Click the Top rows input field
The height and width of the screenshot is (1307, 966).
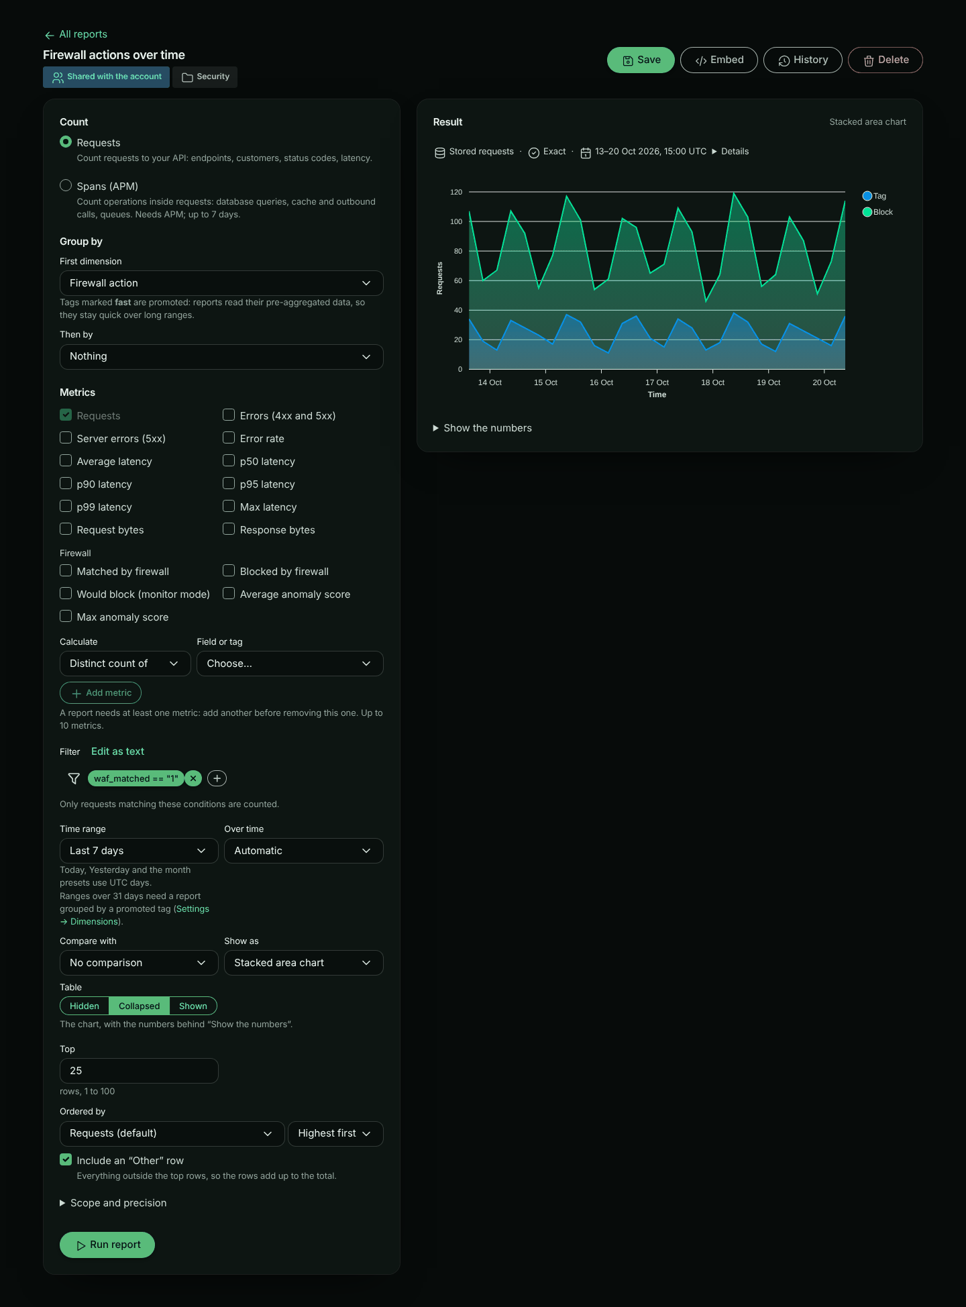click(x=139, y=1071)
